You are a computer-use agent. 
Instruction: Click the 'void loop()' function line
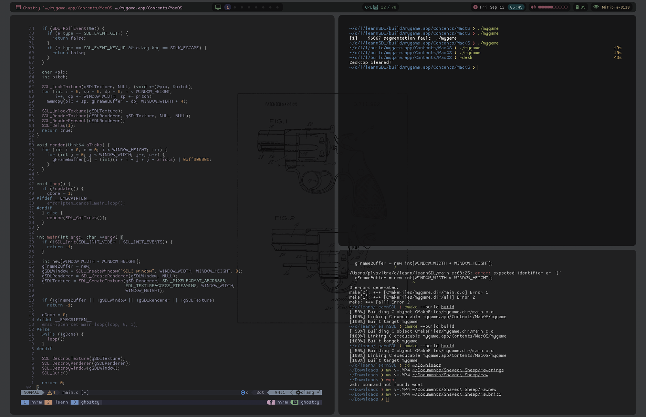[54, 184]
